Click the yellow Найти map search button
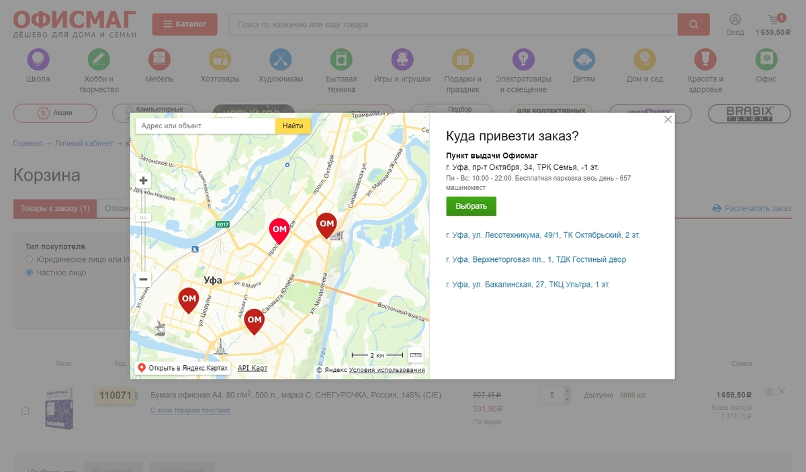806x472 pixels. click(293, 126)
